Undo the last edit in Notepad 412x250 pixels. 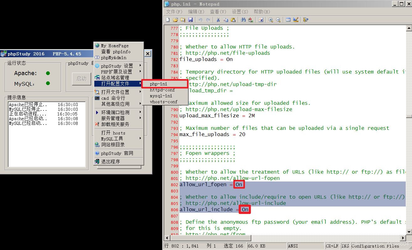tap(200, 20)
